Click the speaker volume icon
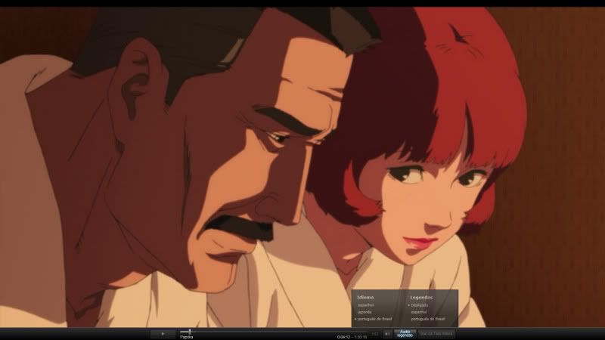Image resolution: width=605 pixels, height=340 pixels. click(387, 333)
